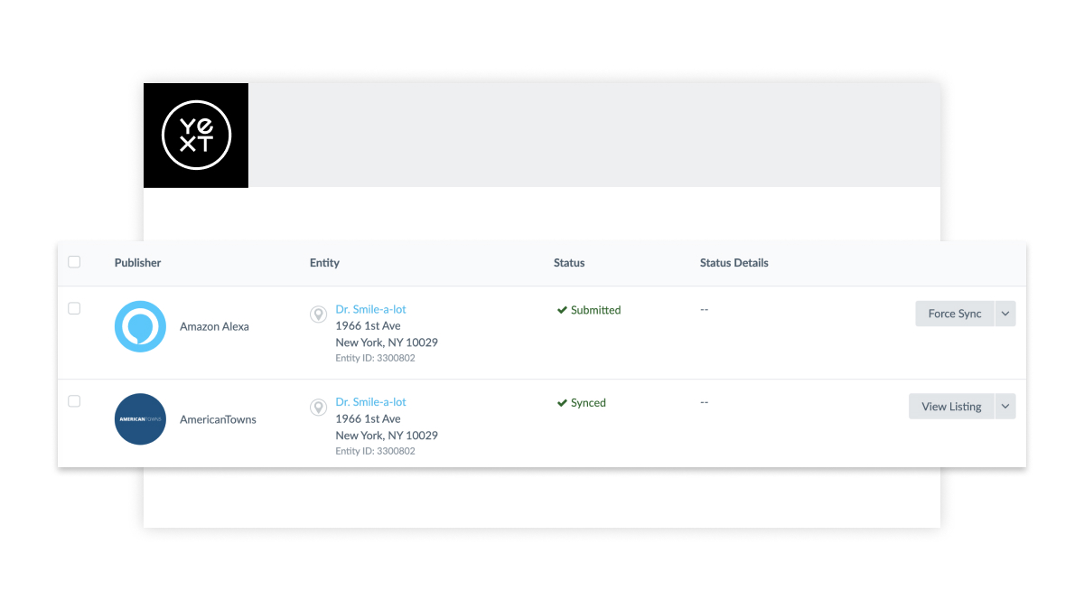Expand the dropdown arrow beside Force Sync
Screen dimensions: 1084x610
1005,314
